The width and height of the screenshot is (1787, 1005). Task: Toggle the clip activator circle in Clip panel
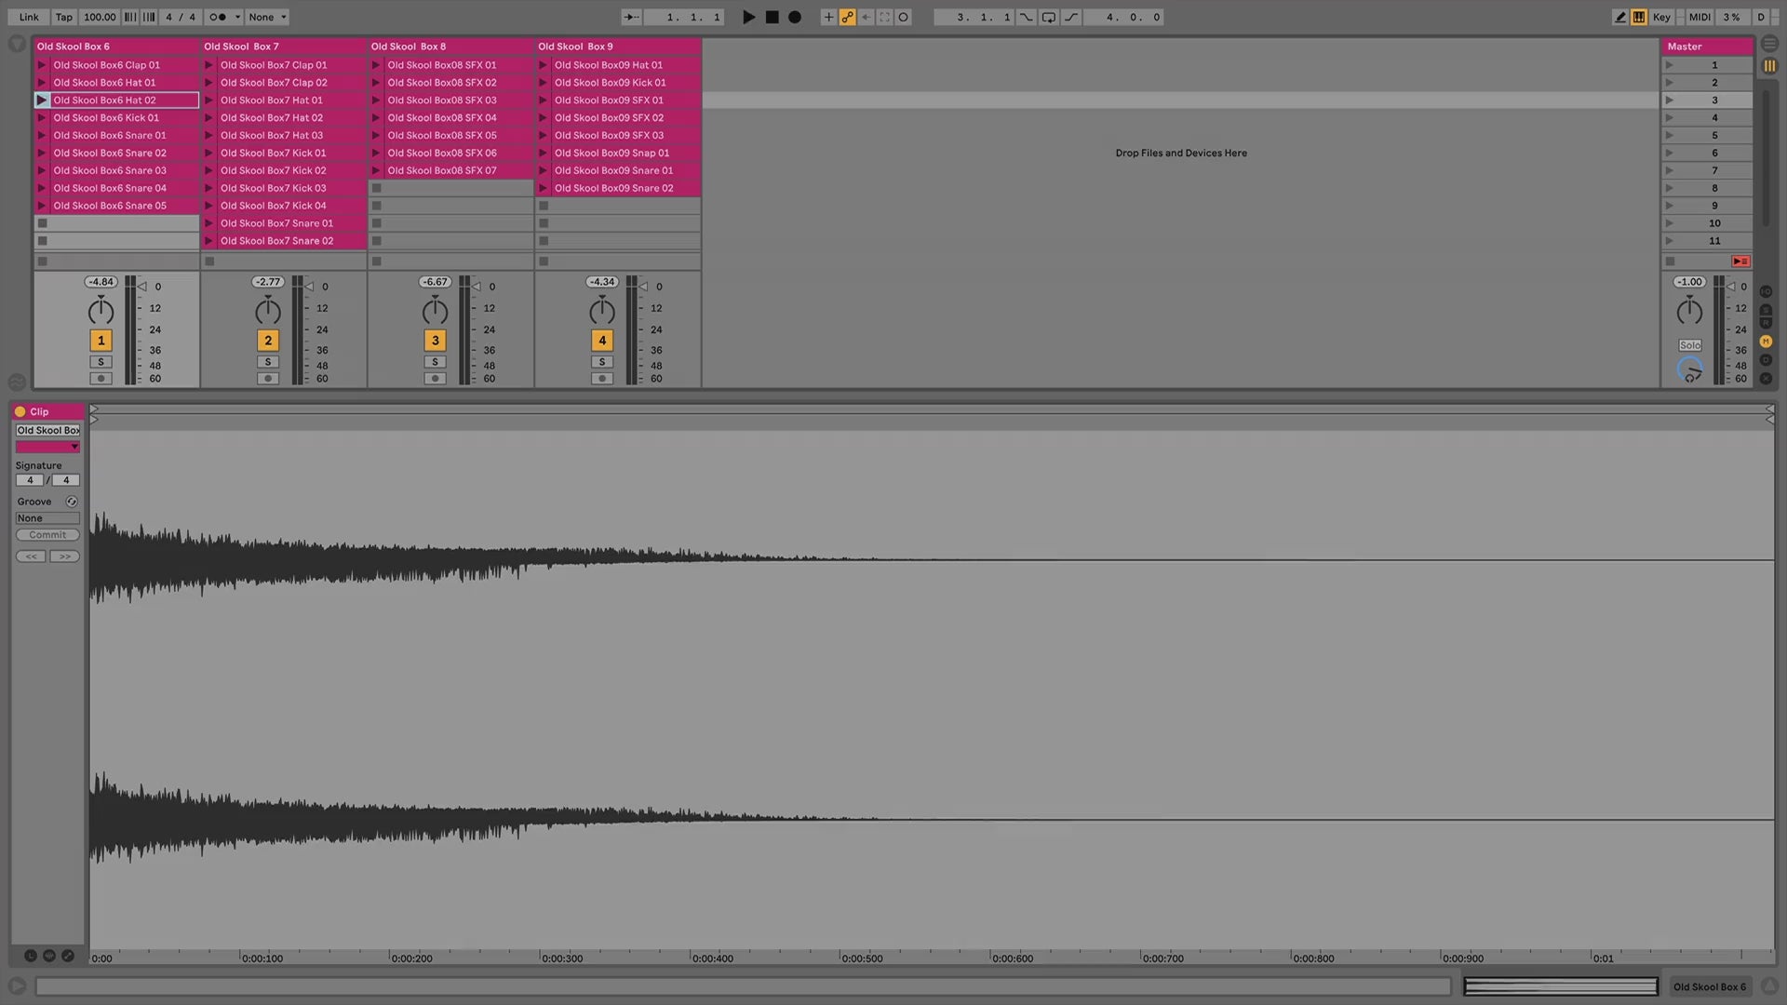pos(20,411)
